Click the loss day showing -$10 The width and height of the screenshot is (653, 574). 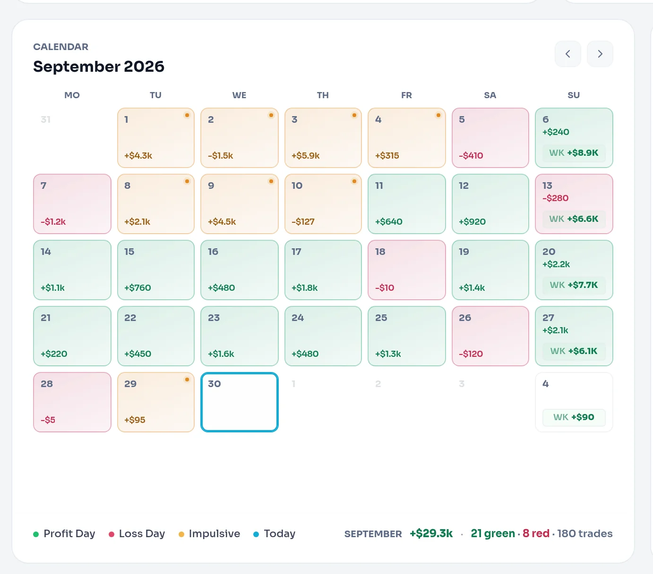[407, 270]
